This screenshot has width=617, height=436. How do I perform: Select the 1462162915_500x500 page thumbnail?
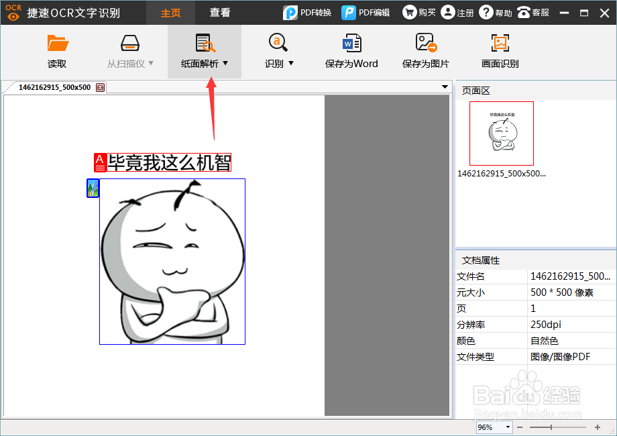pos(502,133)
